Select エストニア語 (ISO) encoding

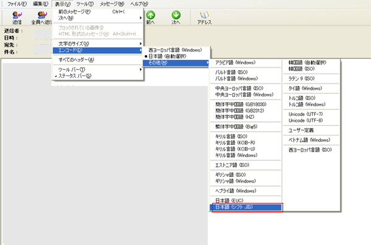[x=245, y=165]
